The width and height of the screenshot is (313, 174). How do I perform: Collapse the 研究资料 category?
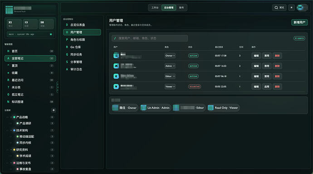pyautogui.click(x=11, y=150)
